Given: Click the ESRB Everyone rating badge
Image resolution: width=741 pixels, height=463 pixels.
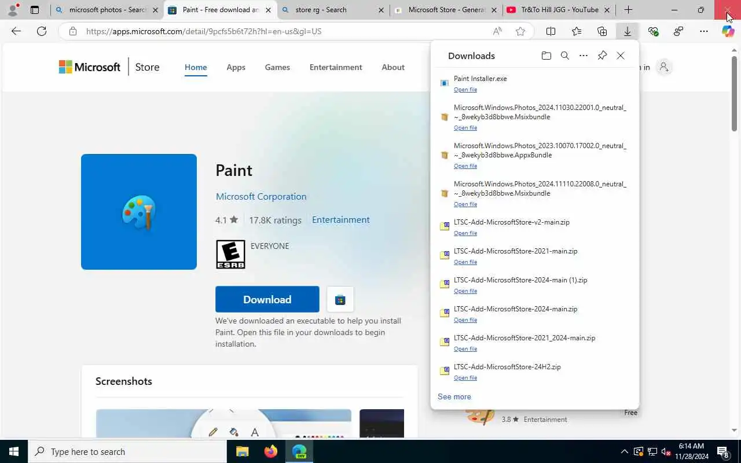Looking at the screenshot, I should coord(230,254).
